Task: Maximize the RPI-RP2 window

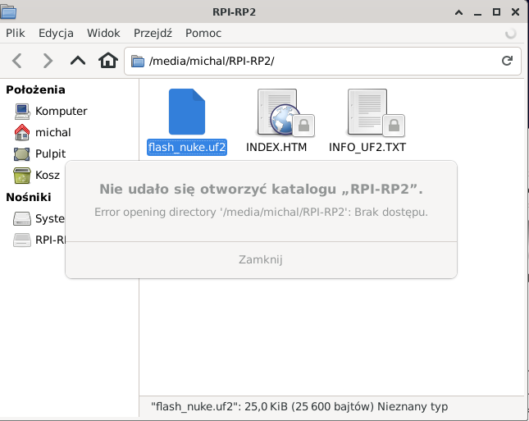Action: click(x=496, y=12)
